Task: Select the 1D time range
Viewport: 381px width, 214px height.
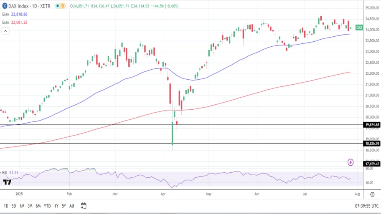Action: [x=6, y=206]
